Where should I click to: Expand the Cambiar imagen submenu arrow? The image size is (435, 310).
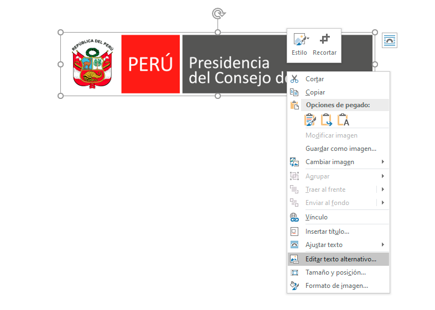tap(382, 162)
